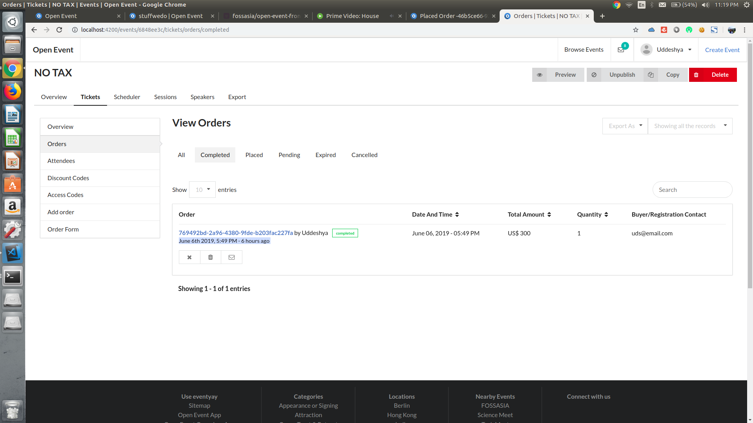Click site information icon in address bar
This screenshot has height=423, width=753.
(x=75, y=30)
